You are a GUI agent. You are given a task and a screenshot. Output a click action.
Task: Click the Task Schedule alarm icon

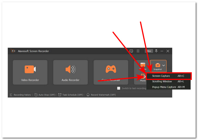click(60, 95)
